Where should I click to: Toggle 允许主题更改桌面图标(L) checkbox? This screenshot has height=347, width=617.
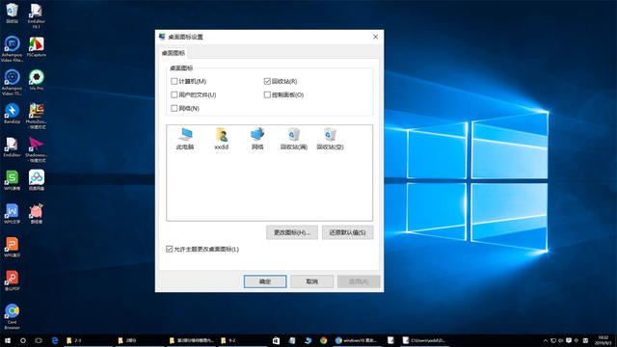coord(170,249)
